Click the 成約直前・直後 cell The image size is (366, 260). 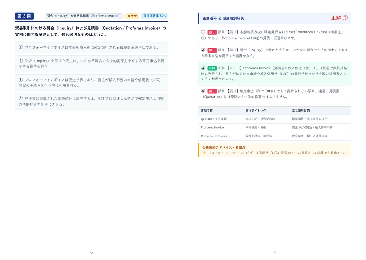pos(256,128)
